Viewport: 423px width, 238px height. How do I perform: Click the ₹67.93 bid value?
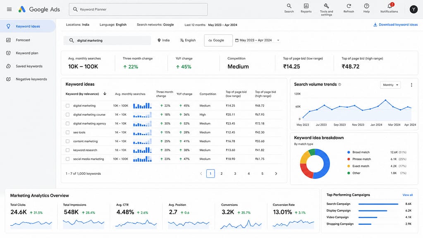pos(260,114)
